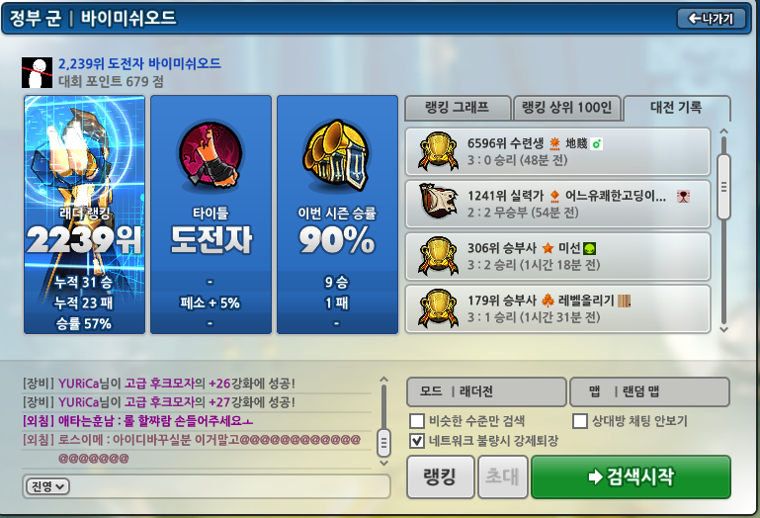Click the orange star badge next to 미션
This screenshot has height=518, width=760.
[x=548, y=248]
